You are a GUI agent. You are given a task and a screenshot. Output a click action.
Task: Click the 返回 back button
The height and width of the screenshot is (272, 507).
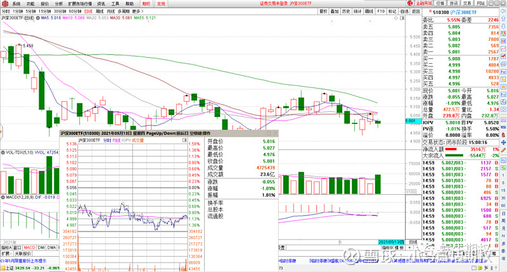[416, 11]
